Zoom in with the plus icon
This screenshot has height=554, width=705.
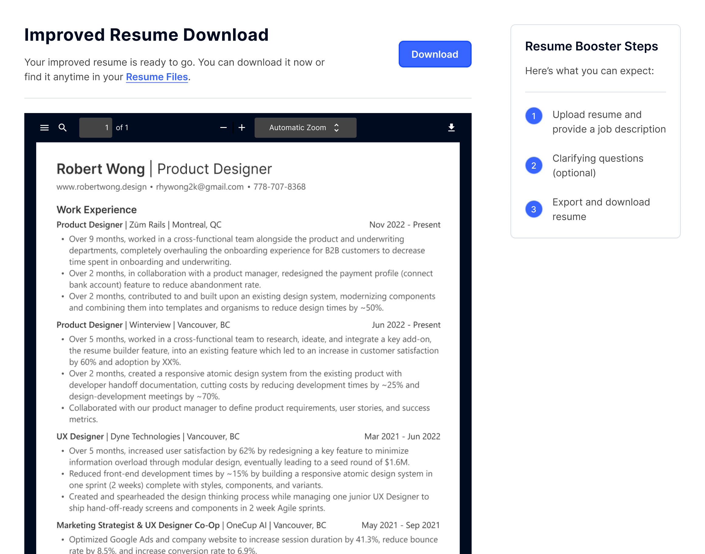[242, 128]
